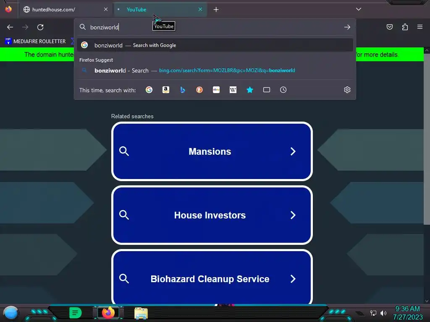
Task: Click the Go arrow in address bar
Action: tap(347, 27)
